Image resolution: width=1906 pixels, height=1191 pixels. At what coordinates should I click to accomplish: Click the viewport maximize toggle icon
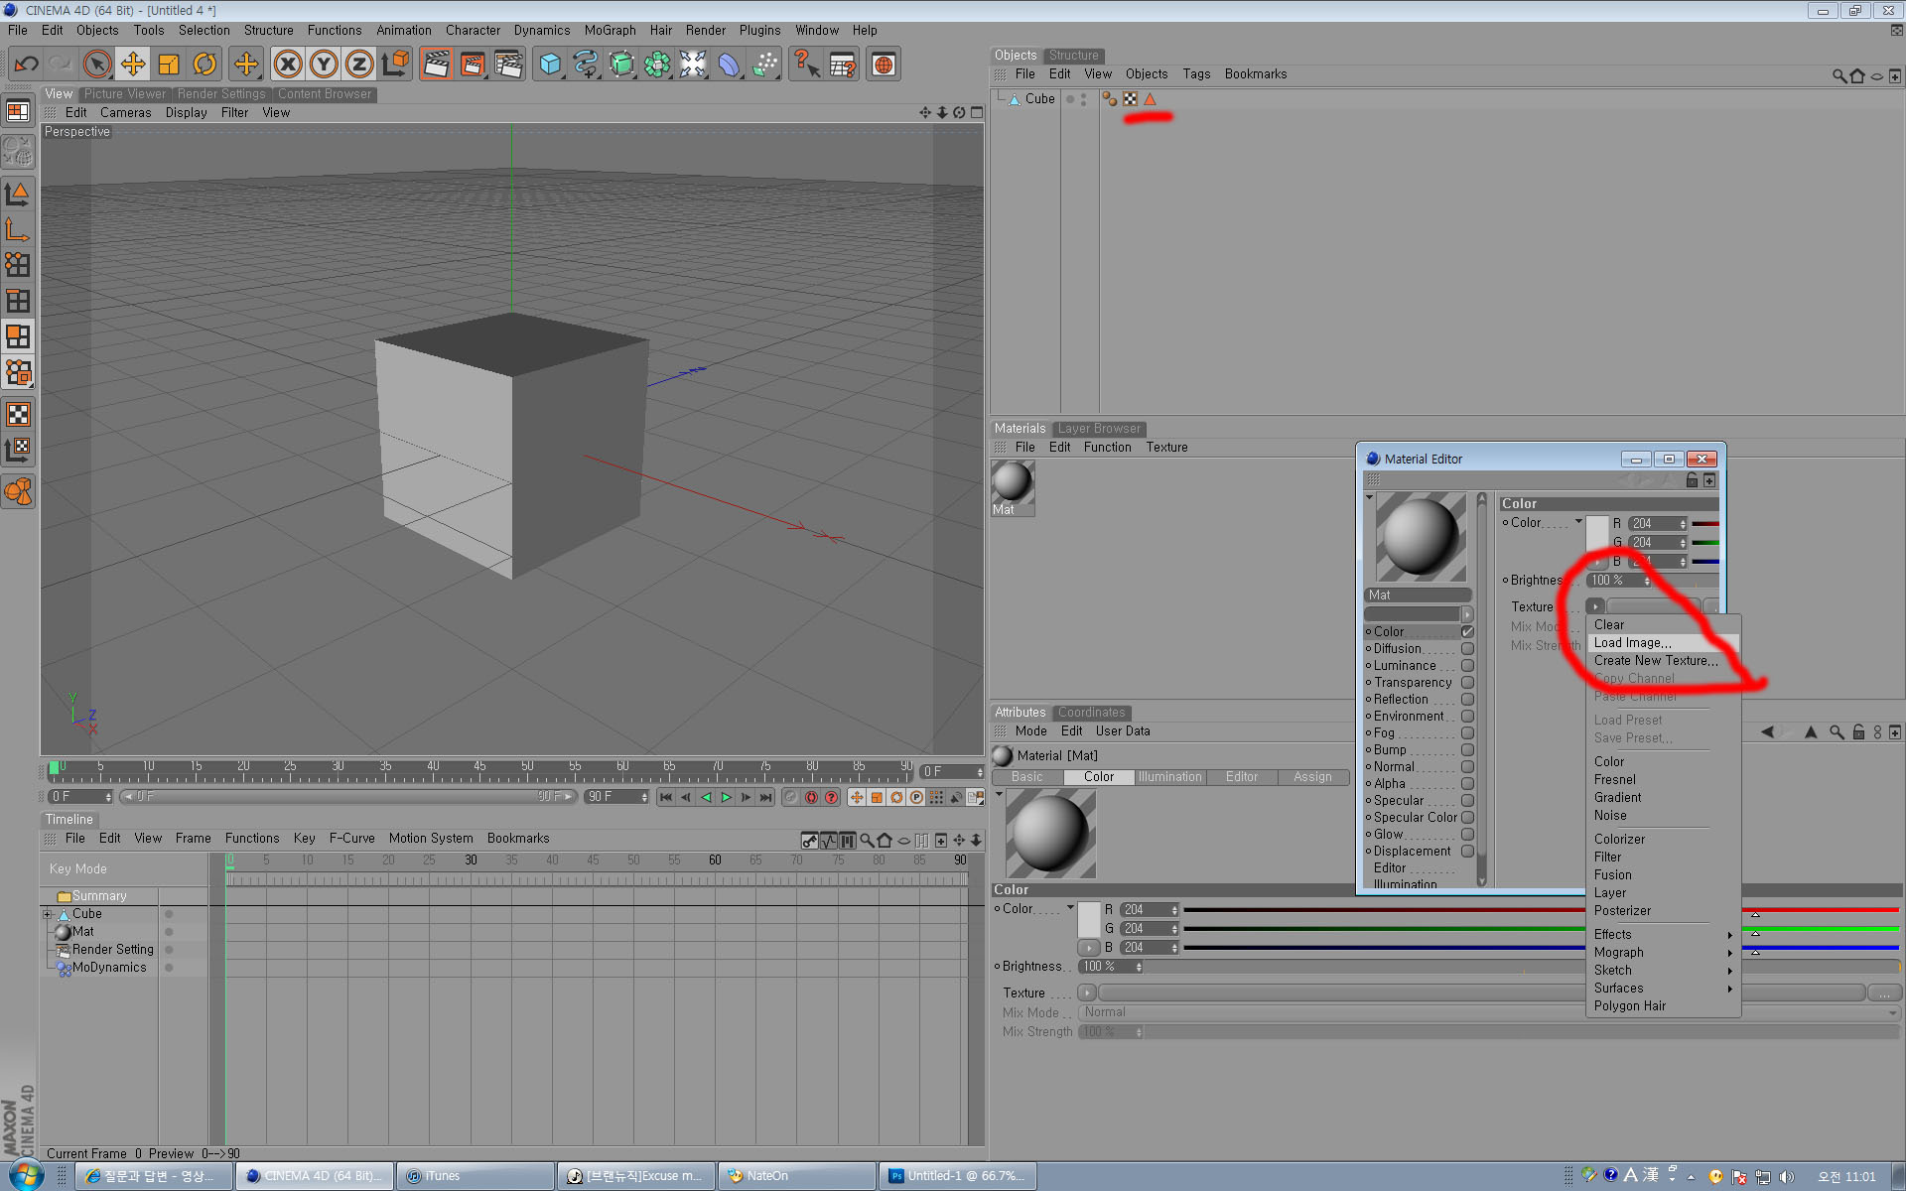point(977,112)
